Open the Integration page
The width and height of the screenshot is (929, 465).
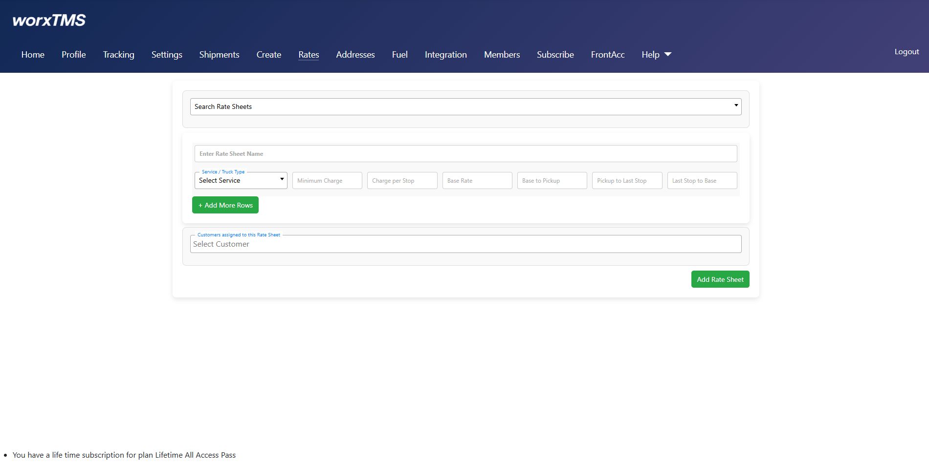pyautogui.click(x=445, y=55)
